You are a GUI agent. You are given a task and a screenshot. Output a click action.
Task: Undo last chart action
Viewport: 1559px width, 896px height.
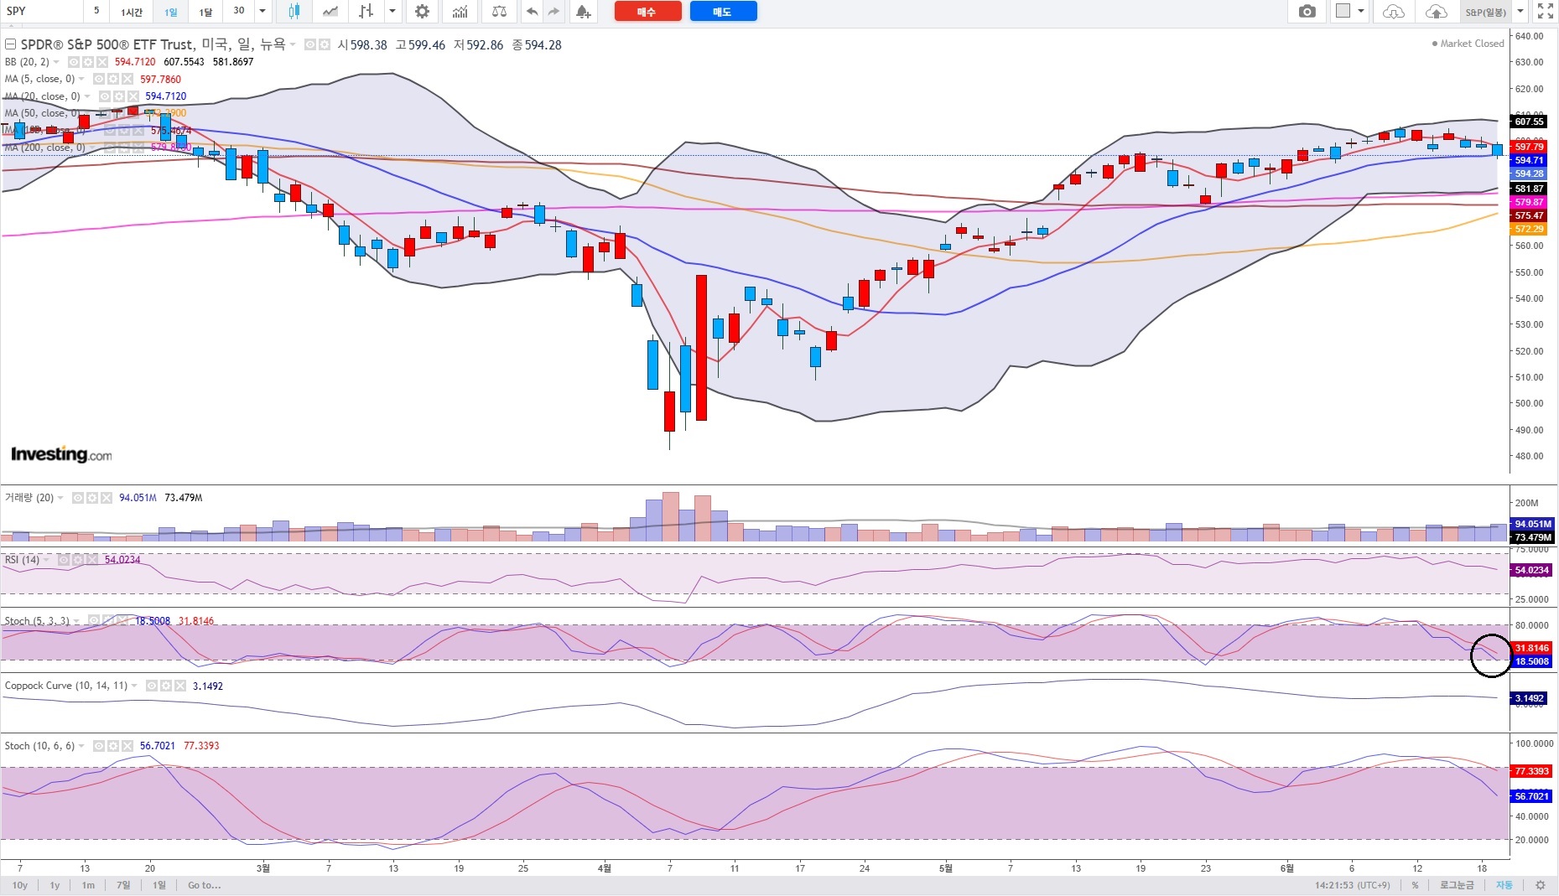pos(532,12)
